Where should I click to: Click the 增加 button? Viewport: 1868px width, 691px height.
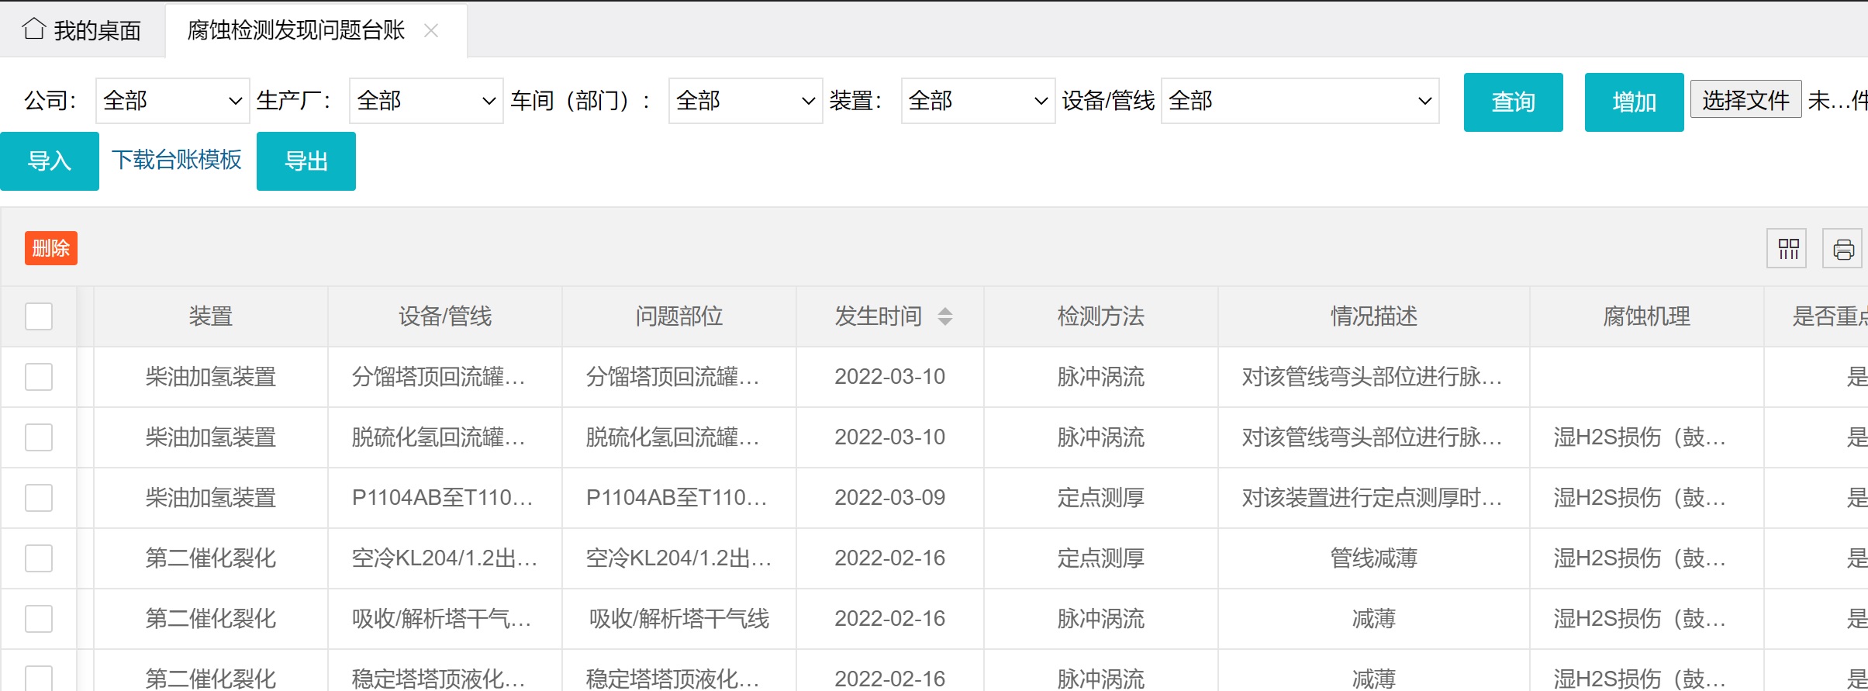pos(1633,102)
